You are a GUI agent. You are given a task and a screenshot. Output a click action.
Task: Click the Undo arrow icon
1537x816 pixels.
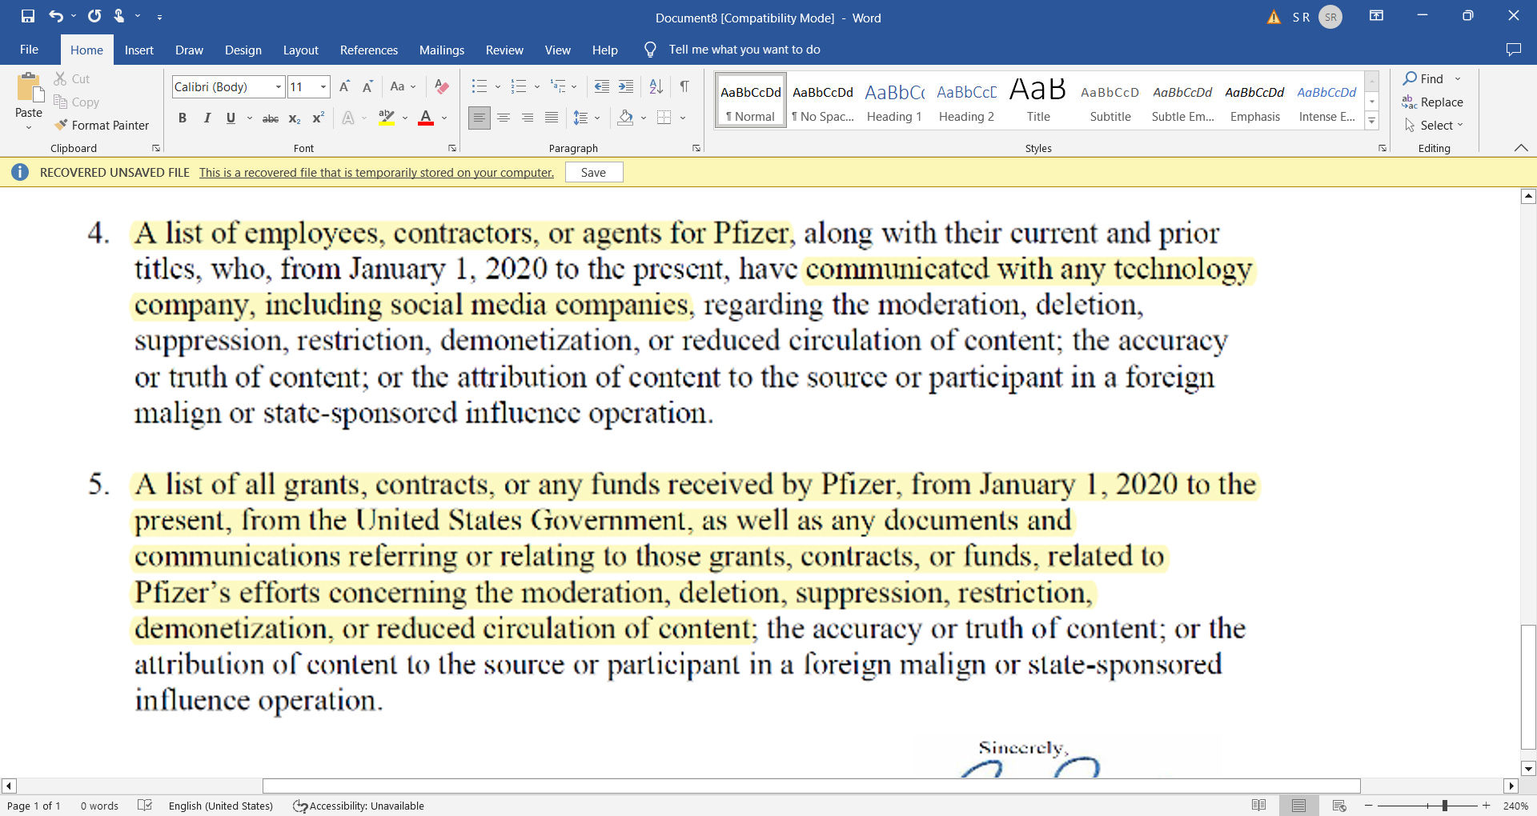tap(55, 16)
